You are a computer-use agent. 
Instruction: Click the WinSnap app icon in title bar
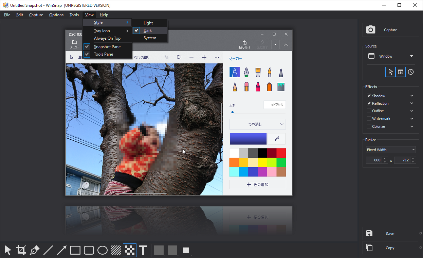click(5, 5)
